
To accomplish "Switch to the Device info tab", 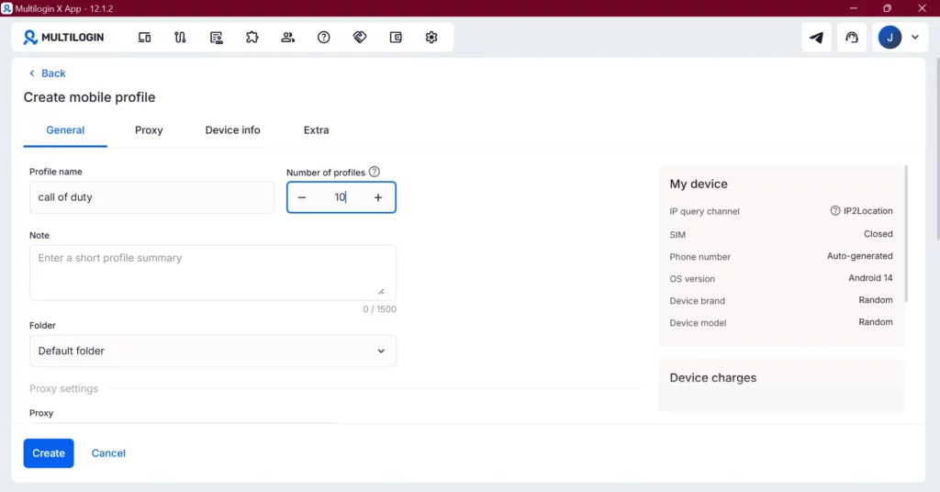I will point(232,130).
